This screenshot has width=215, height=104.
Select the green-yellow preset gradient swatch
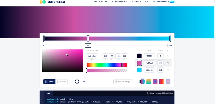coord(149,81)
